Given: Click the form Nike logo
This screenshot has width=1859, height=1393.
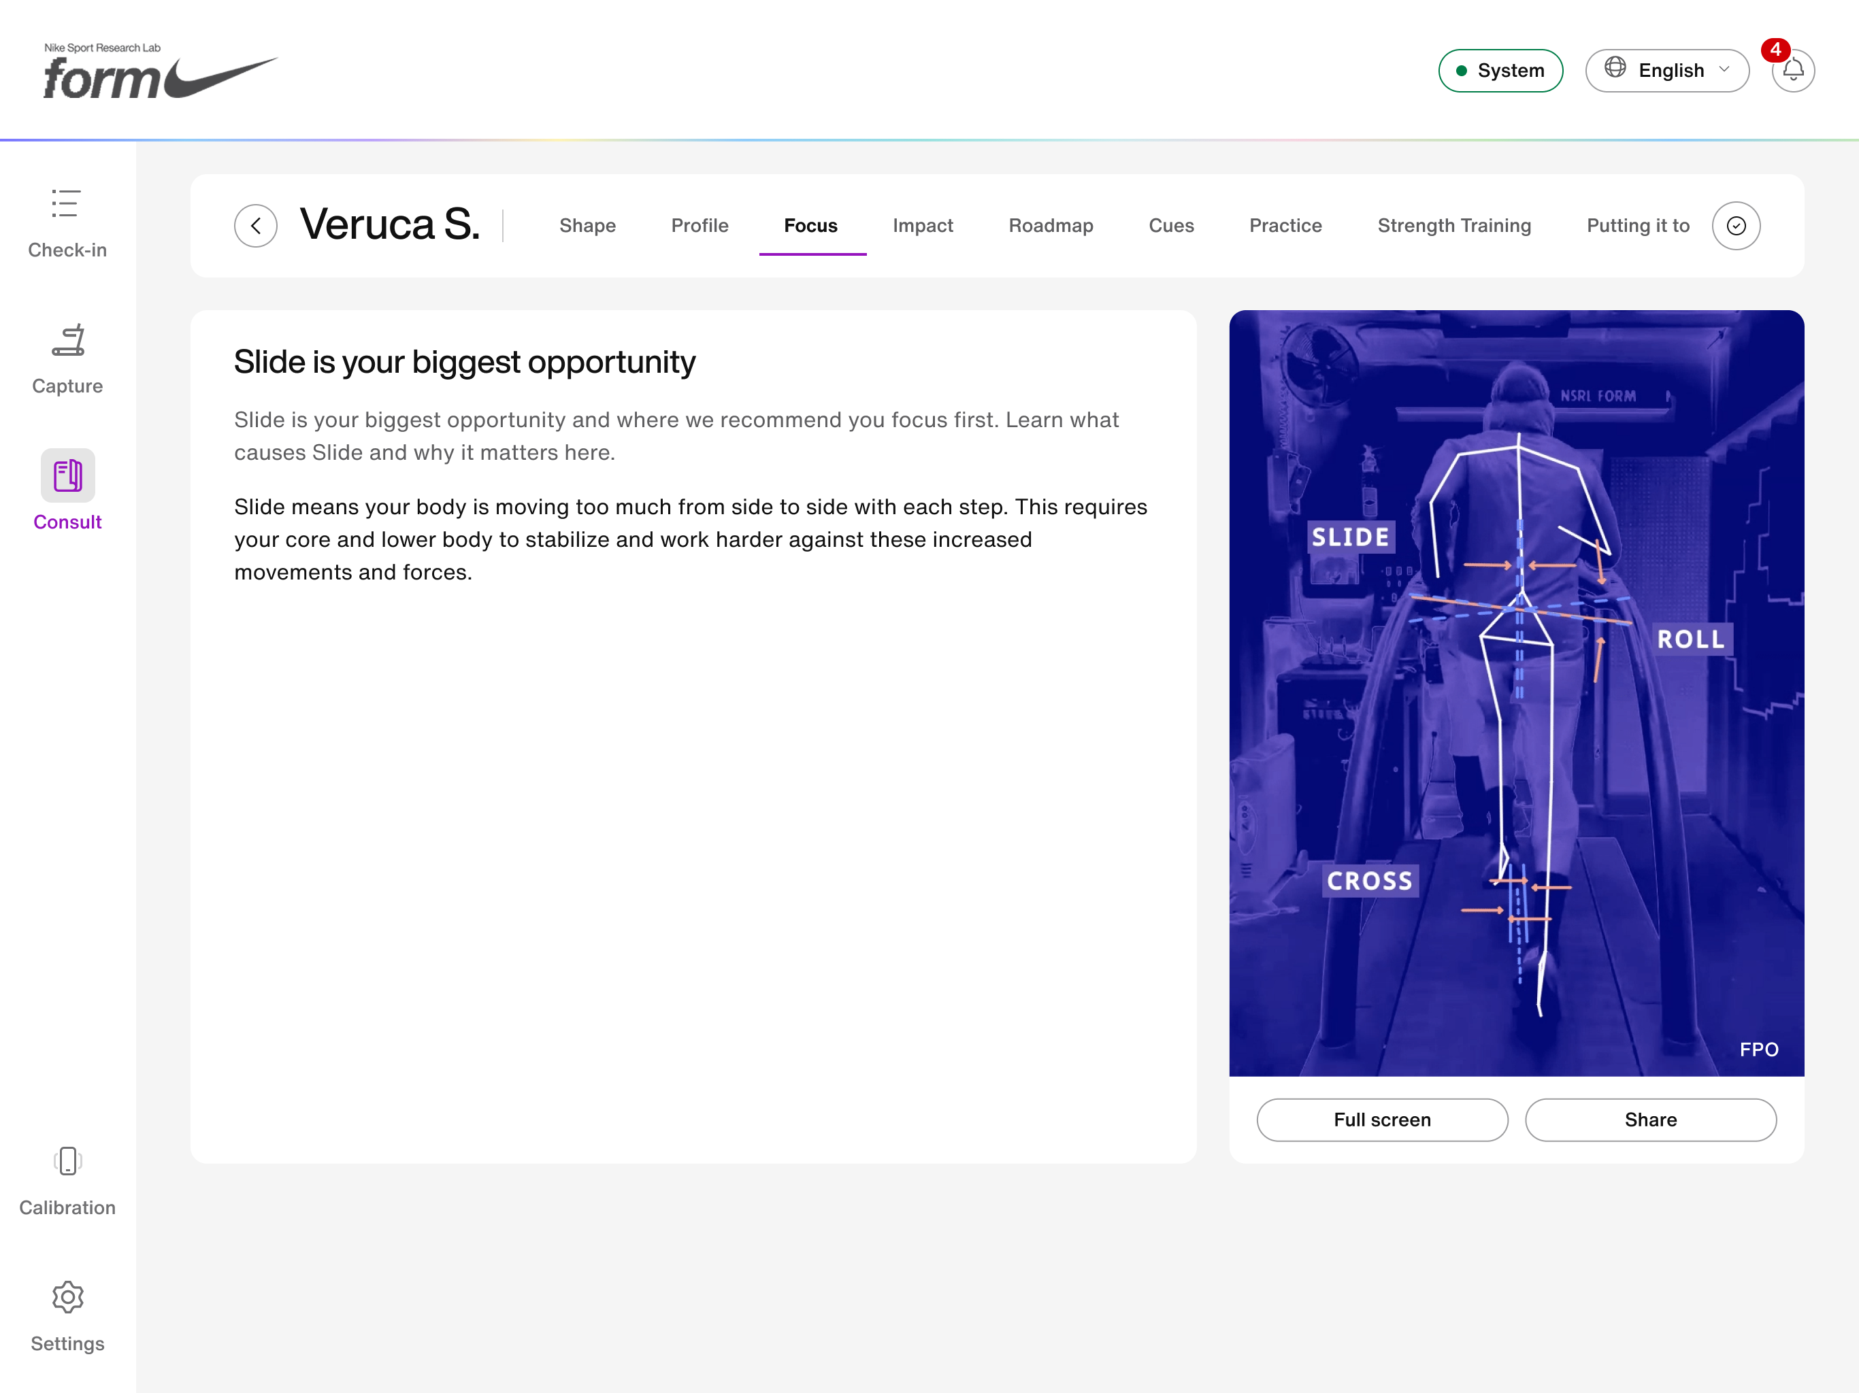Looking at the screenshot, I should [160, 71].
